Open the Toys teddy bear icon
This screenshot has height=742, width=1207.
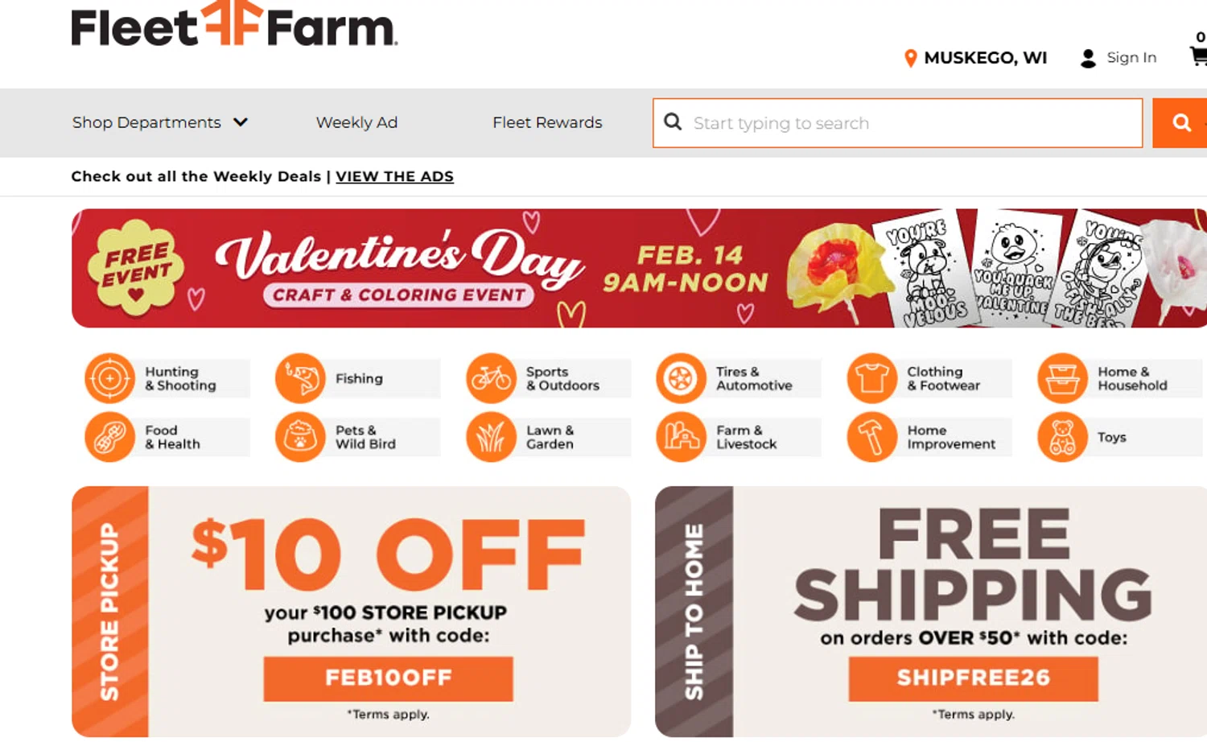(x=1062, y=437)
